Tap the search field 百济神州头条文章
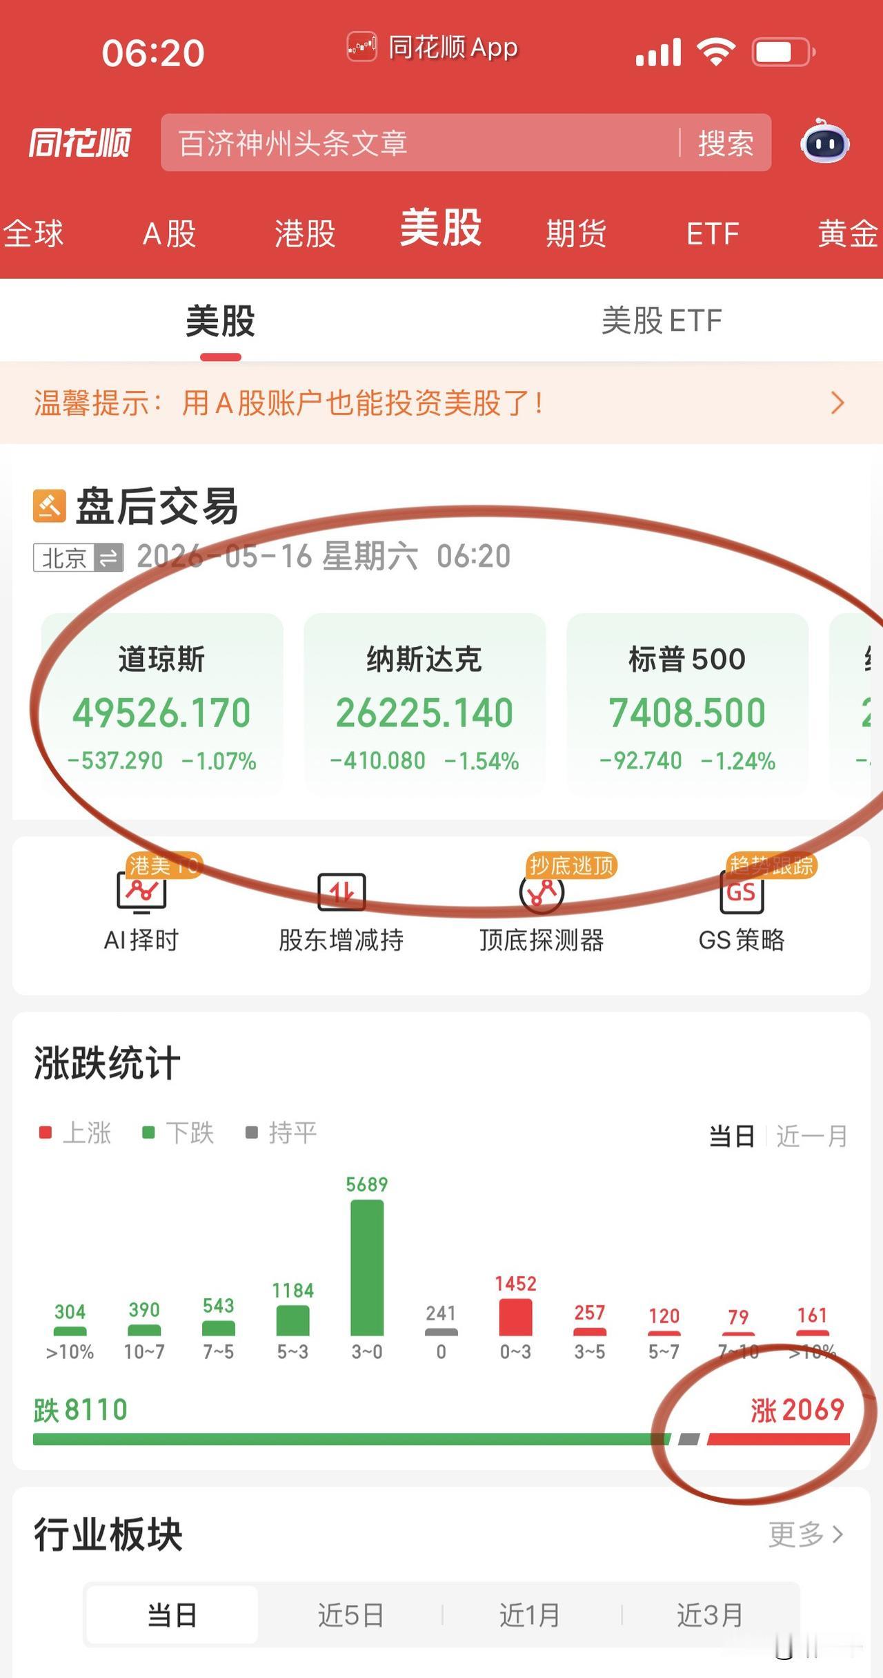This screenshot has width=883, height=1678. pyautogui.click(x=421, y=143)
